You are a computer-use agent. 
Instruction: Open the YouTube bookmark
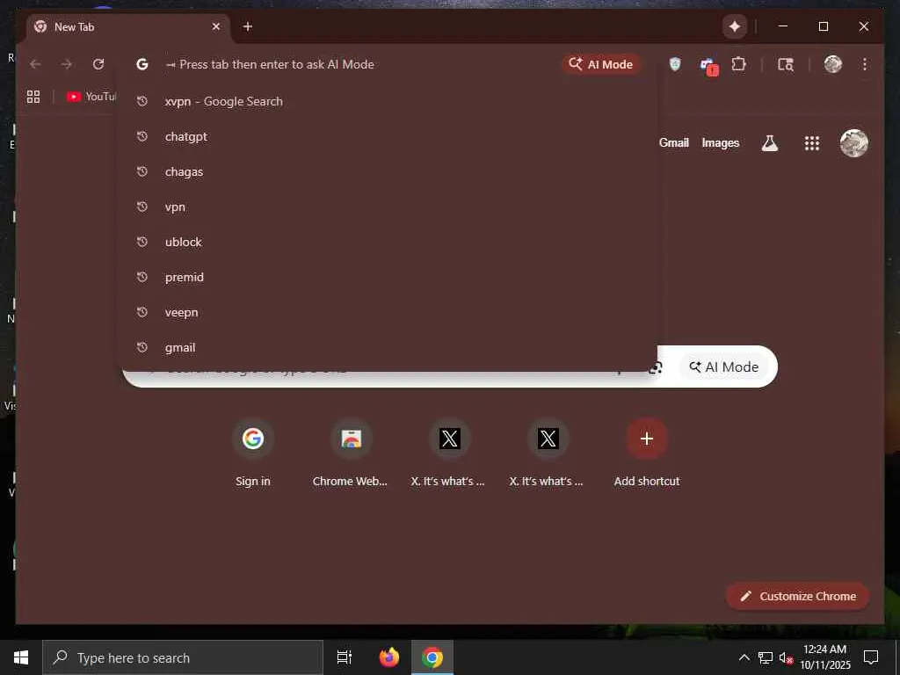(x=91, y=97)
